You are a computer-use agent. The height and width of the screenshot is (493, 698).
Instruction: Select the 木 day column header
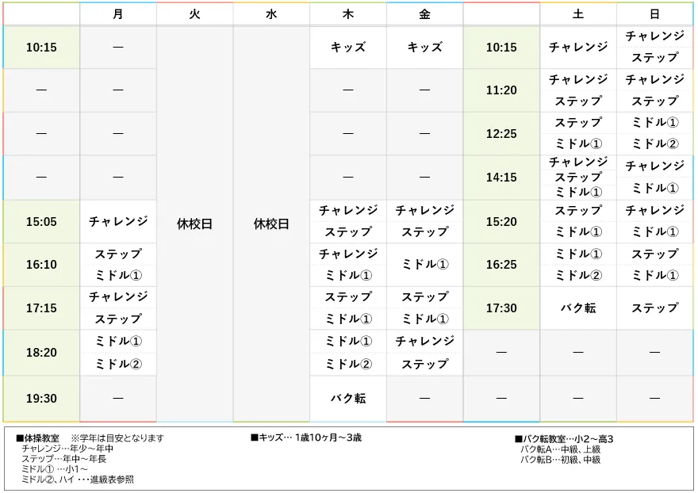[x=347, y=13]
